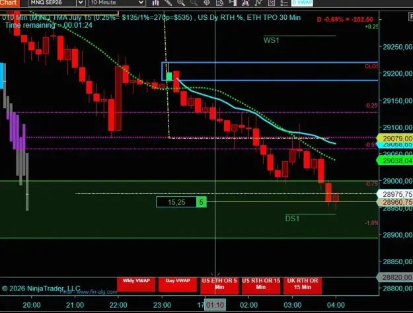
Task: Click the 01:10 crosshair time label
Action: pos(215,305)
